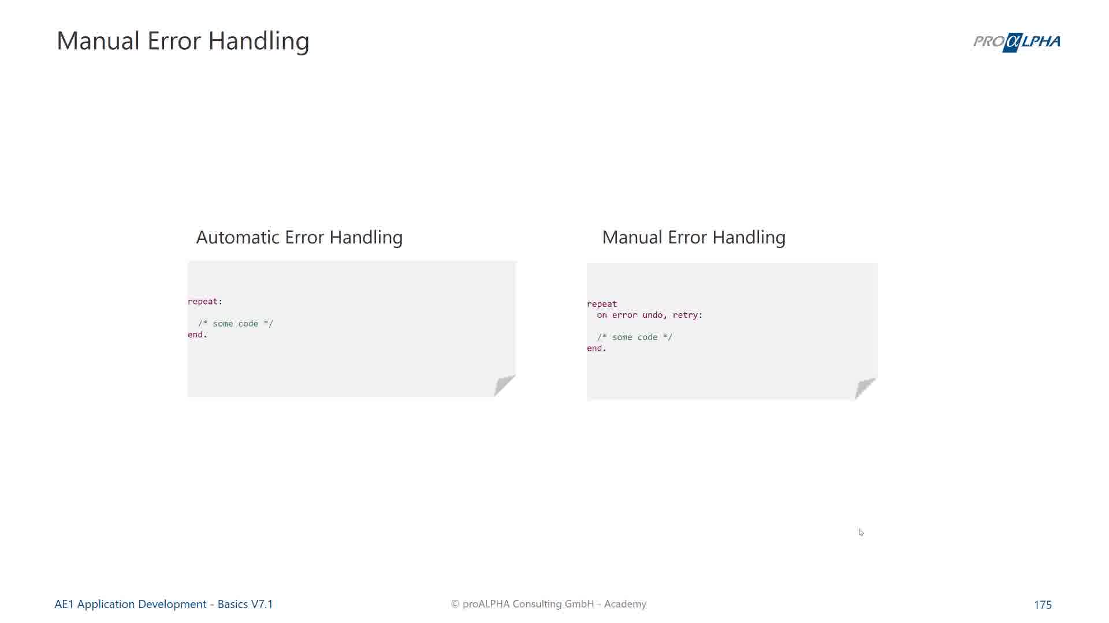Click the page curl on the right code box
This screenshot has width=1109, height=623.
(x=865, y=388)
